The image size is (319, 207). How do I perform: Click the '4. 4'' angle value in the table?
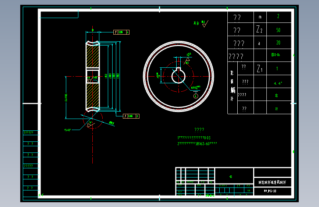point(278,83)
